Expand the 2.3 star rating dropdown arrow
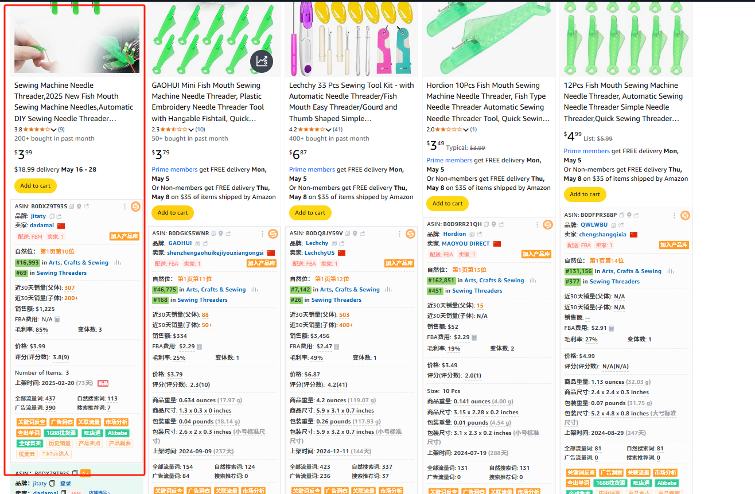755x494 pixels. (x=192, y=130)
